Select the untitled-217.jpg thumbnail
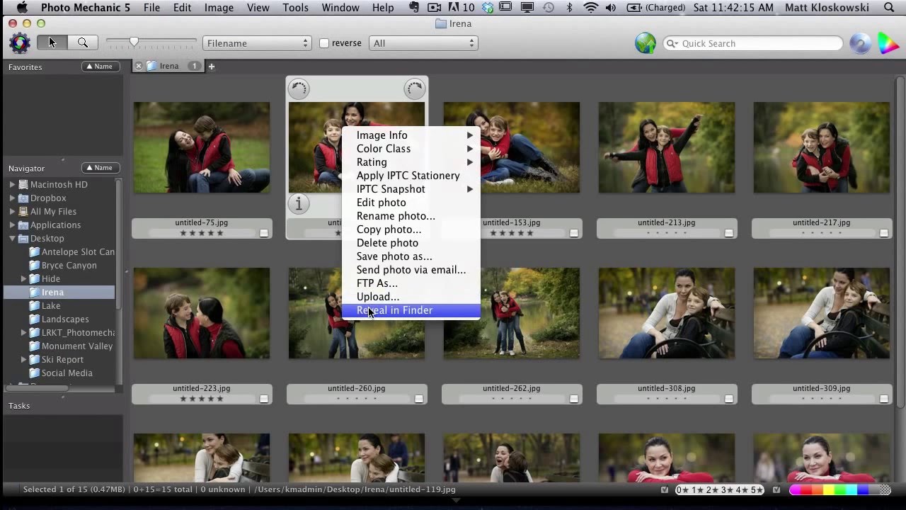This screenshot has height=510, width=906. click(x=821, y=147)
